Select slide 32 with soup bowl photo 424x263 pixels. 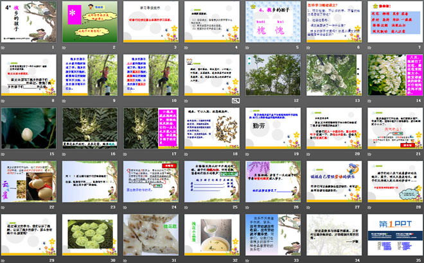pyautogui.click(x=210, y=235)
